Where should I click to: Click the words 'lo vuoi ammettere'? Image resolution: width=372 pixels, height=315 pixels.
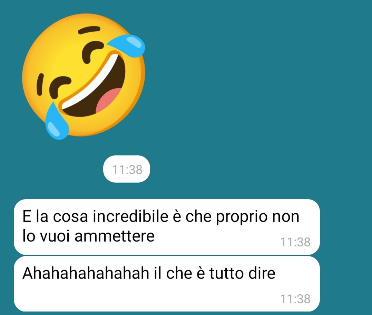pos(88,236)
